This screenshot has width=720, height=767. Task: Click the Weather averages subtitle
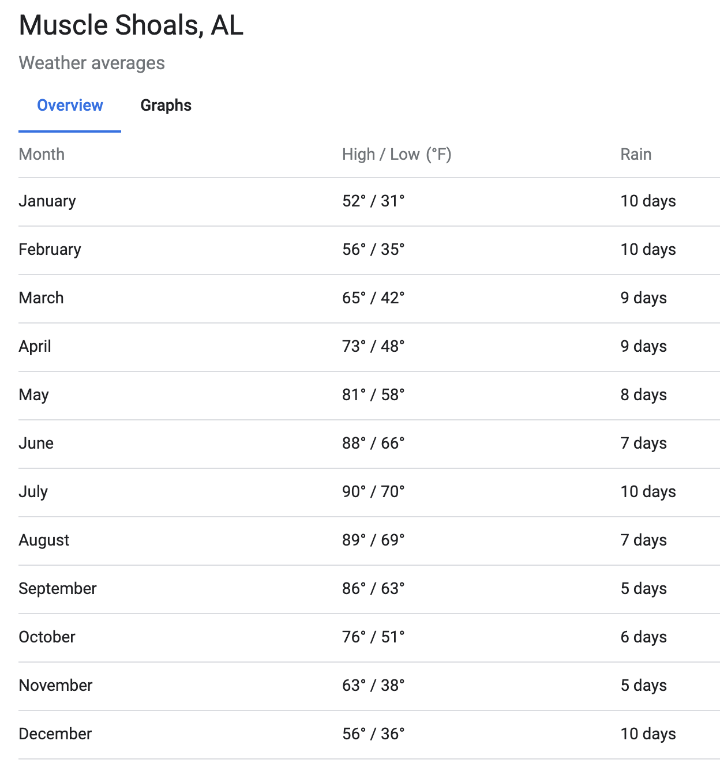point(92,63)
